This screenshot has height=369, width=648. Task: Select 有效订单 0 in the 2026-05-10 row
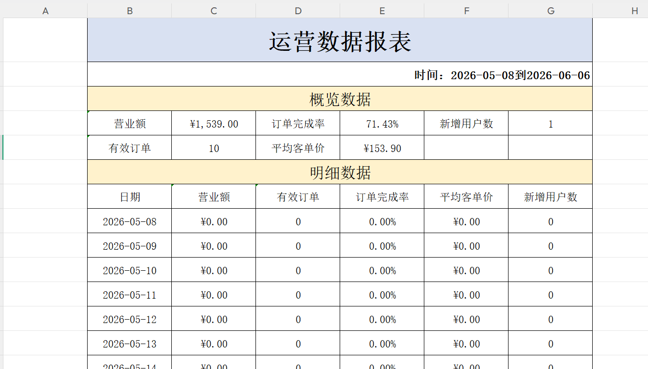coord(298,270)
